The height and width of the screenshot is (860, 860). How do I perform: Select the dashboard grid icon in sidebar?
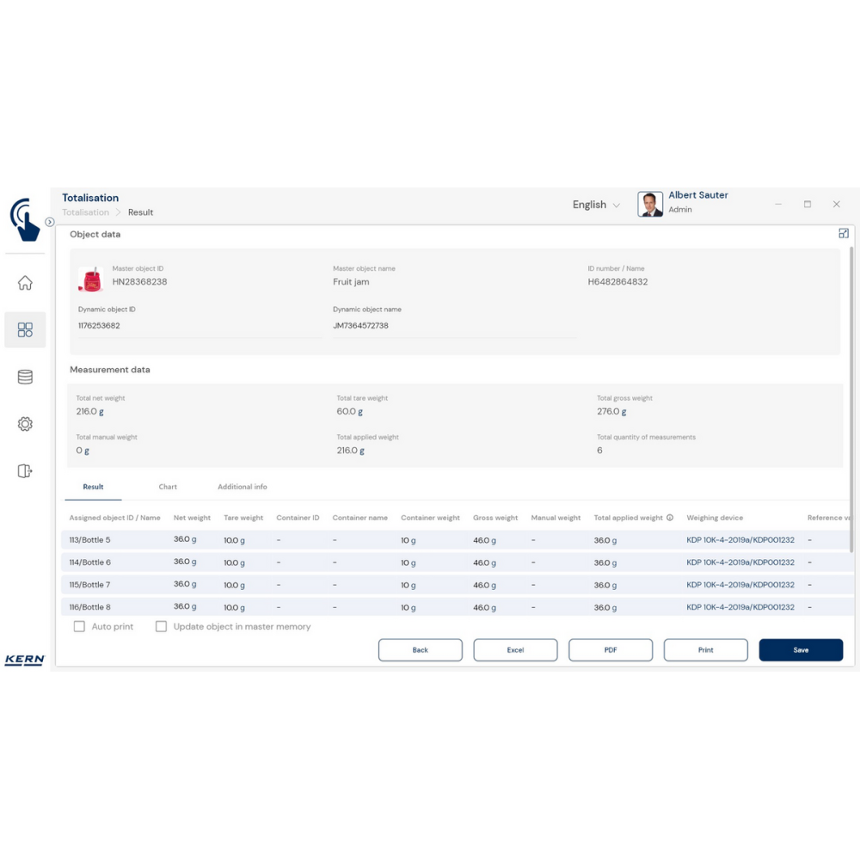coord(25,330)
